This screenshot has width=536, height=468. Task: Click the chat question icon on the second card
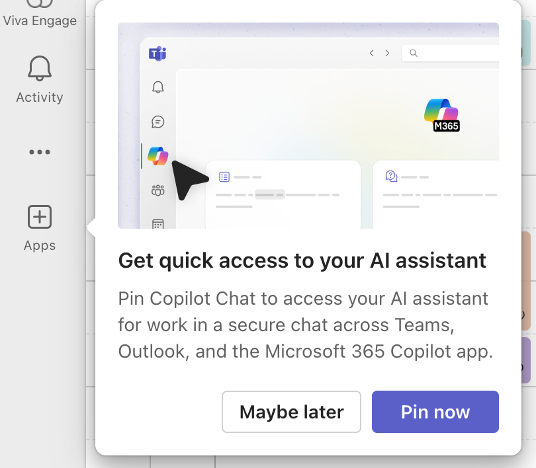(x=391, y=176)
